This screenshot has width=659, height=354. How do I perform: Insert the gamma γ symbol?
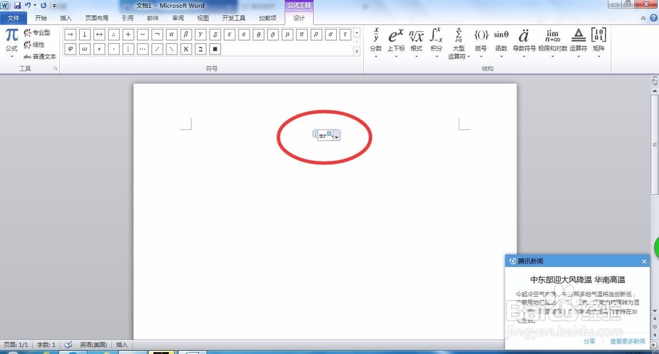tap(200, 34)
